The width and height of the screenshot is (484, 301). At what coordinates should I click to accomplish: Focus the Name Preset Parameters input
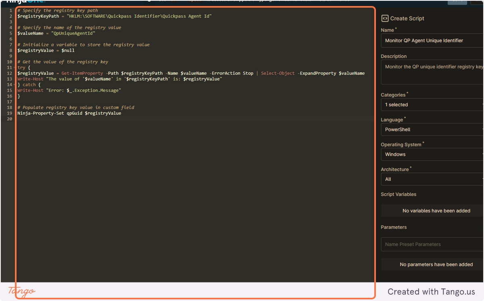pyautogui.click(x=432, y=244)
